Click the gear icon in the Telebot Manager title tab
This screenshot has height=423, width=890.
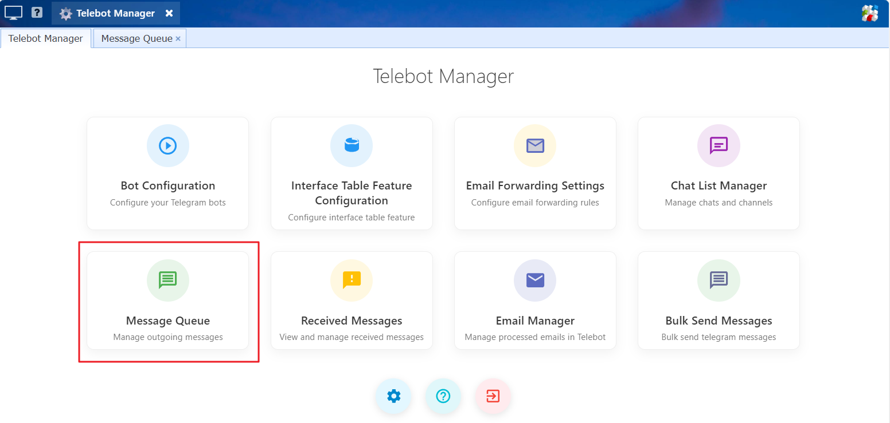tap(66, 14)
